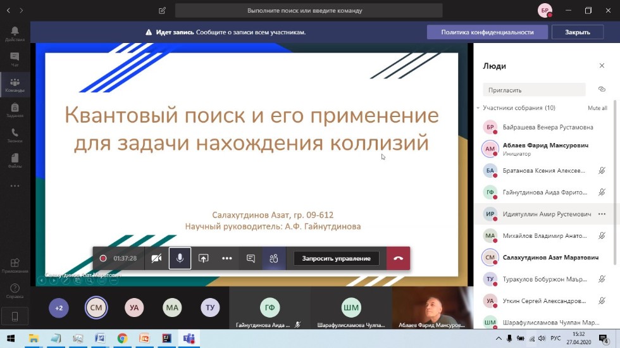This screenshot has width=620, height=348.
Task: Open Политика конфиденциальности in recording banner
Action: [487, 32]
